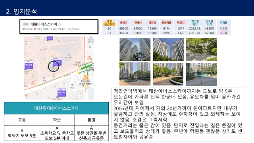This screenshot has height=143, width=254.
Task: Click the 청라언덕역 subway station marker
Action: tap(85, 79)
